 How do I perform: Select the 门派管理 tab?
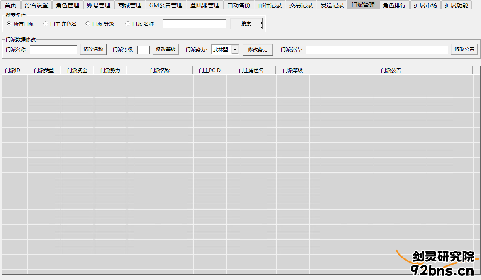coord(363,5)
